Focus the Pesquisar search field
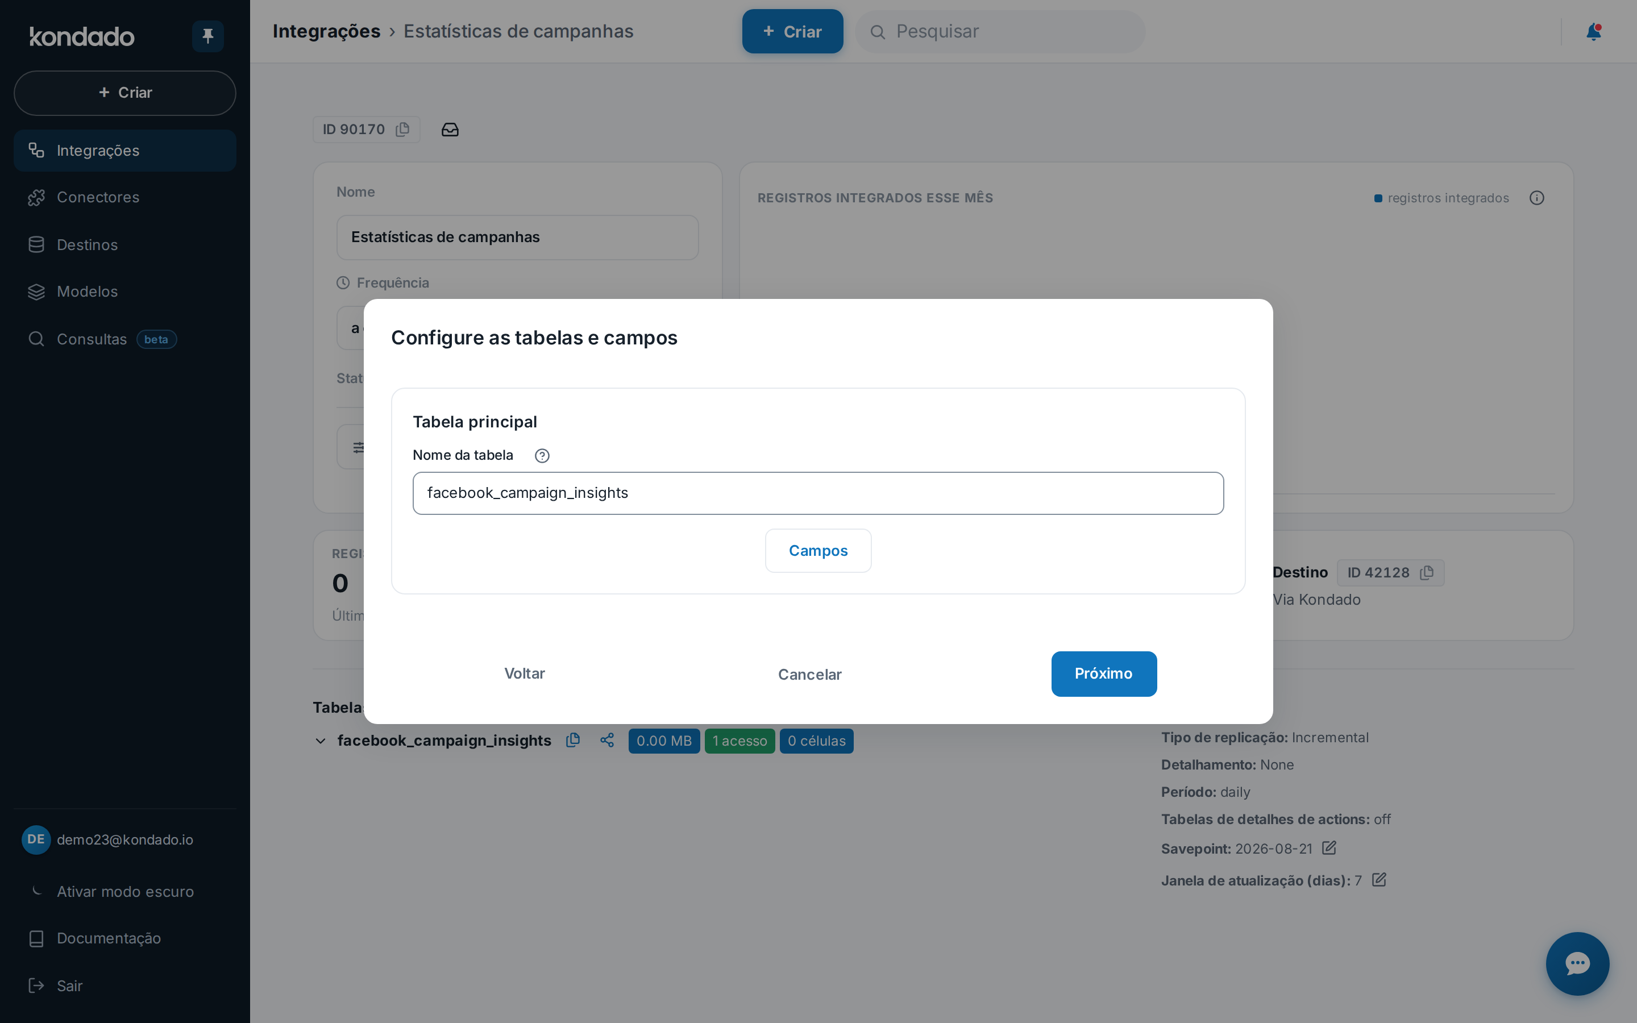Image resolution: width=1637 pixels, height=1023 pixels. 1000,31
